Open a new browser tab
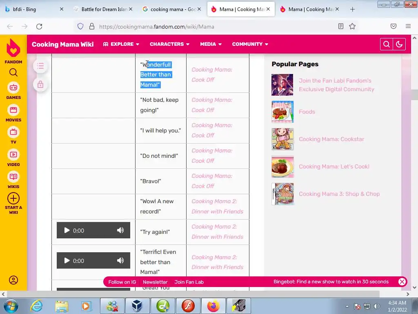This screenshot has height=314, width=418. (352, 9)
